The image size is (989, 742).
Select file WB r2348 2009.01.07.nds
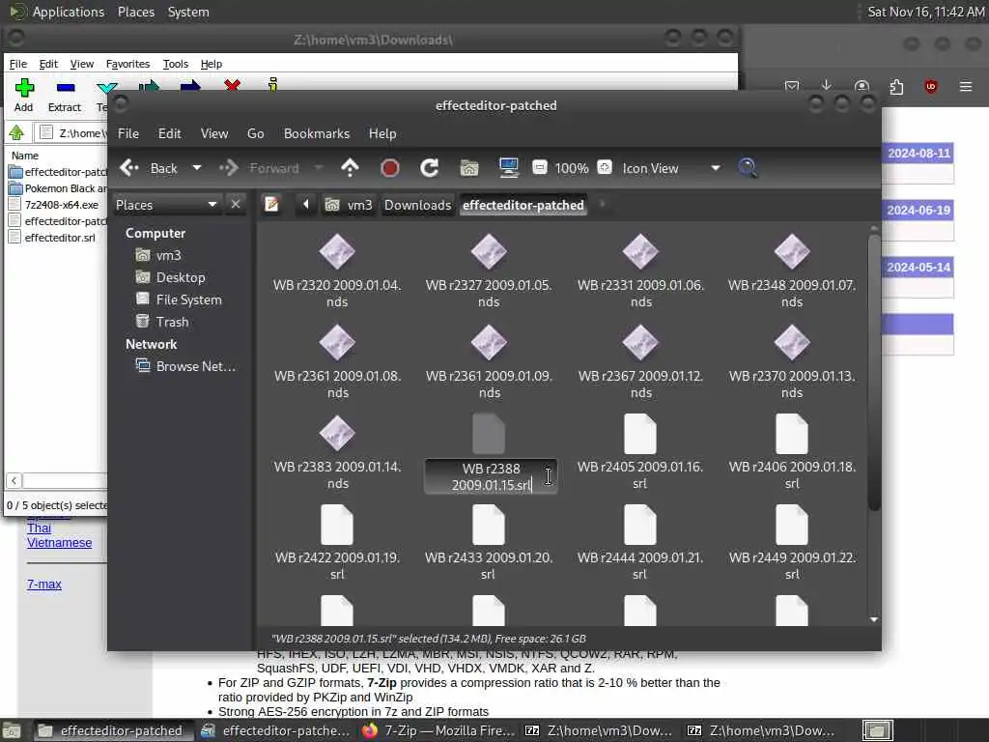[792, 271]
